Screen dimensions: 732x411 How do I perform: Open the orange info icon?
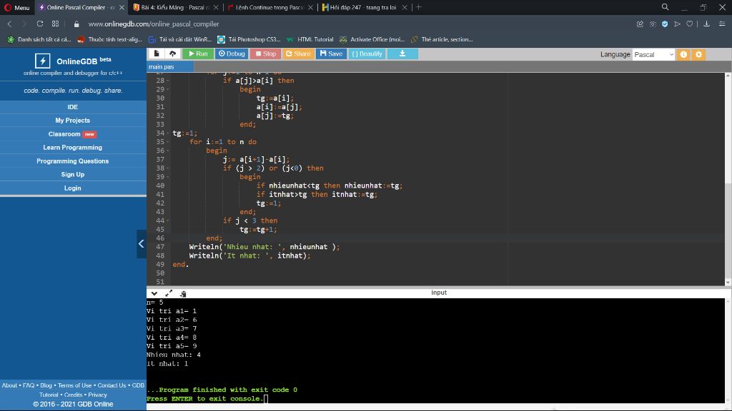tap(683, 54)
